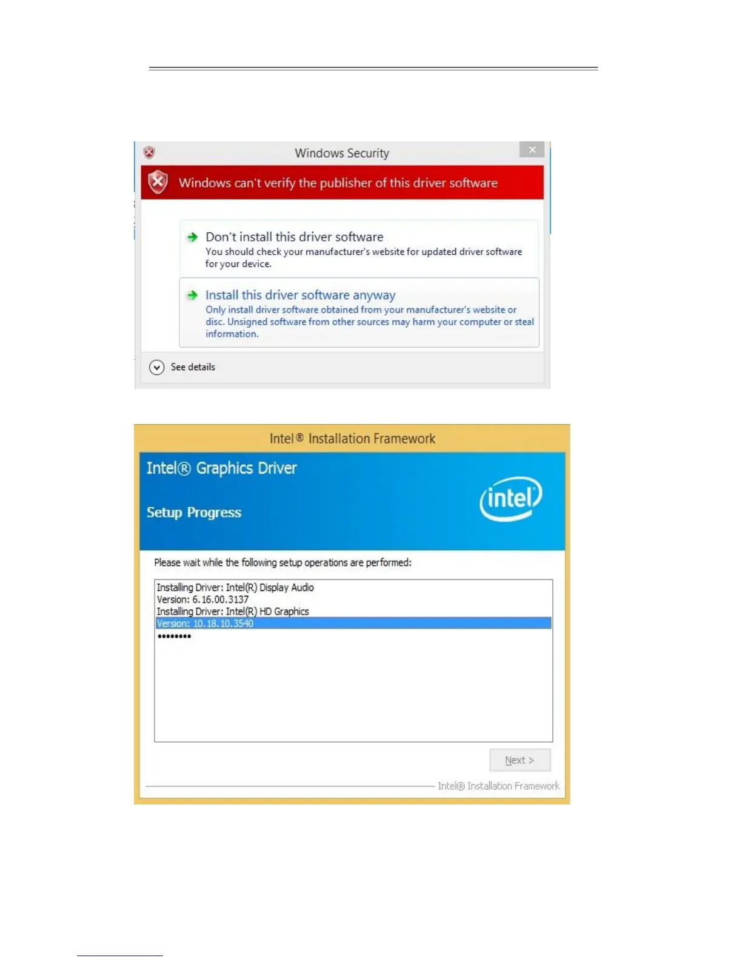Image resolution: width=742 pixels, height=961 pixels.
Task: Choose Don't install this driver software
Action: 359,249
